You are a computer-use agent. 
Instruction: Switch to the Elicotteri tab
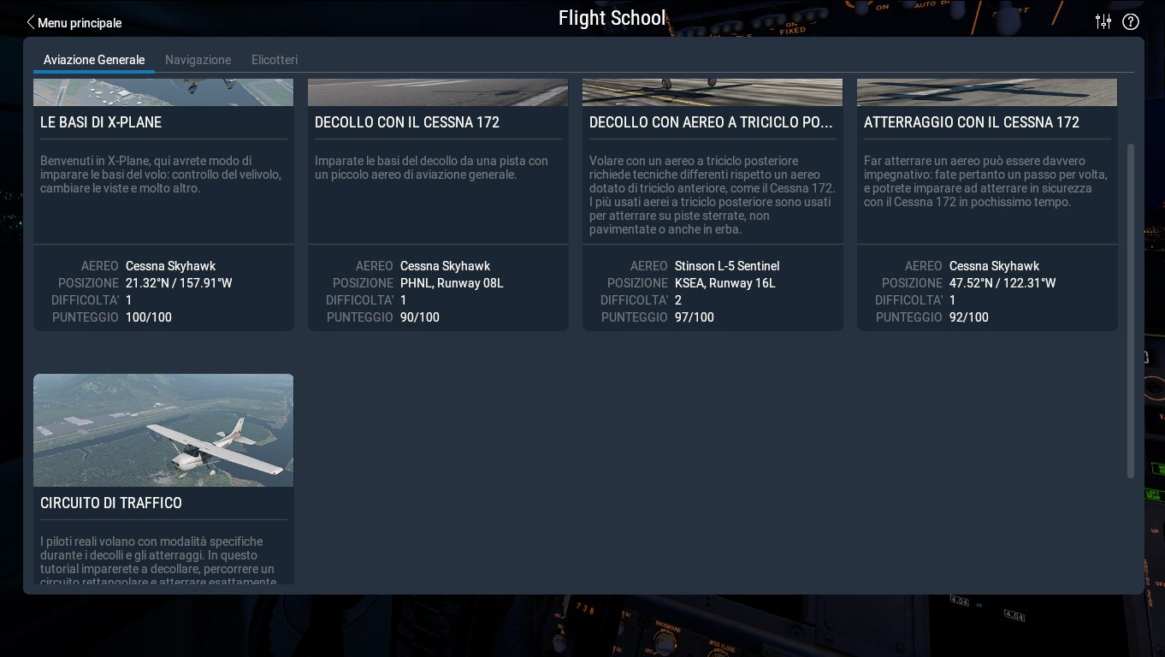coord(275,60)
